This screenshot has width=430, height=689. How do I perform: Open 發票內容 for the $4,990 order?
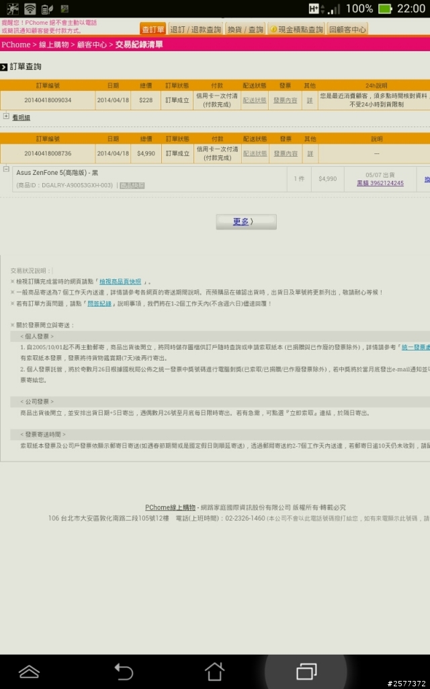[285, 153]
